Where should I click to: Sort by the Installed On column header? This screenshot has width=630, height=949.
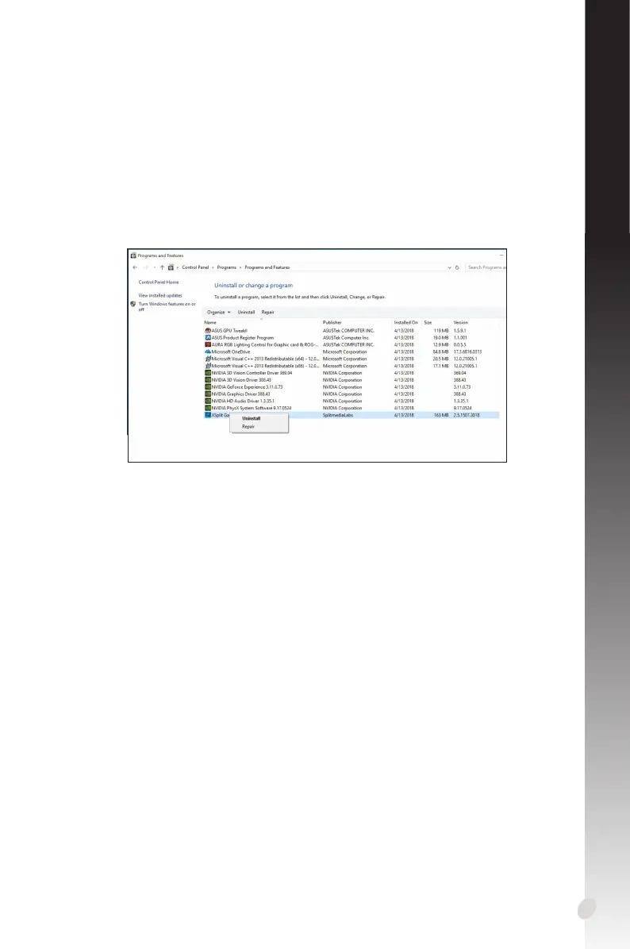point(406,323)
